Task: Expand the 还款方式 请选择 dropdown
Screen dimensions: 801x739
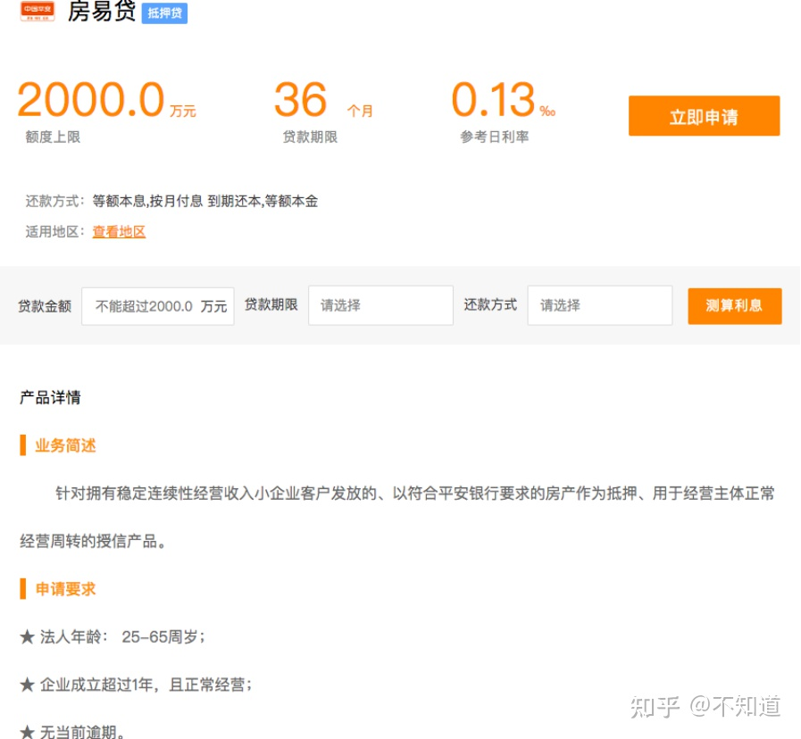Action: (x=600, y=305)
